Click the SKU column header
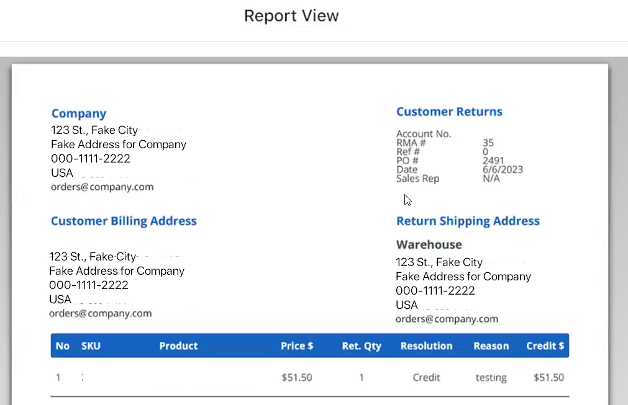 (91, 346)
